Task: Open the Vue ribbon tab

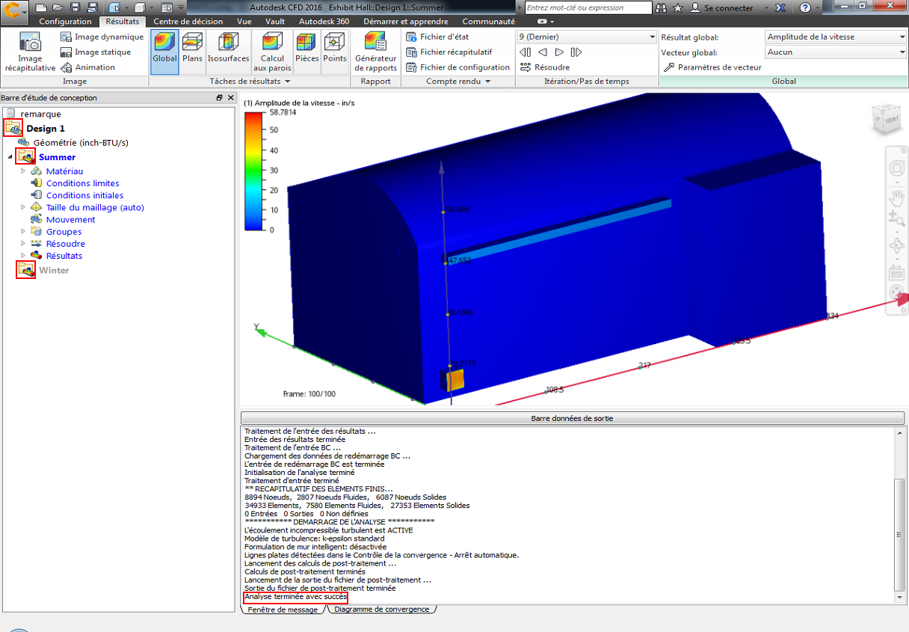Action: coord(244,22)
